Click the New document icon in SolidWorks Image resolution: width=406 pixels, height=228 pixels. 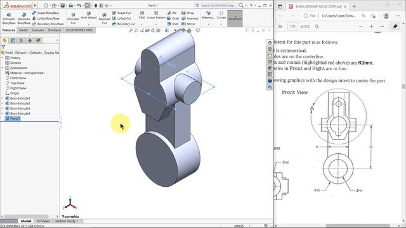point(46,6)
